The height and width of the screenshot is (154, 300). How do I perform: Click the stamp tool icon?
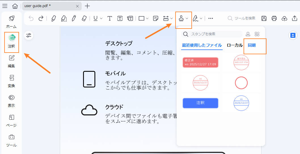pyautogui.click(x=181, y=18)
